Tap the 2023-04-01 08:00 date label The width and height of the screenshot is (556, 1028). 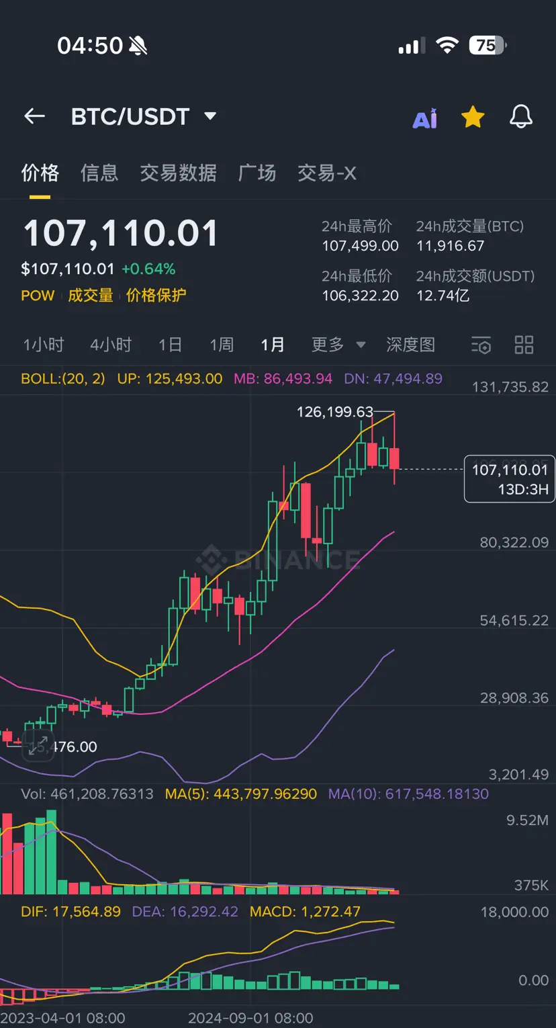(x=62, y=1018)
